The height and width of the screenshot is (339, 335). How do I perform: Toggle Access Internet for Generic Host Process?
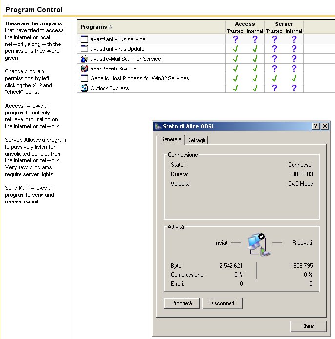[x=255, y=78]
